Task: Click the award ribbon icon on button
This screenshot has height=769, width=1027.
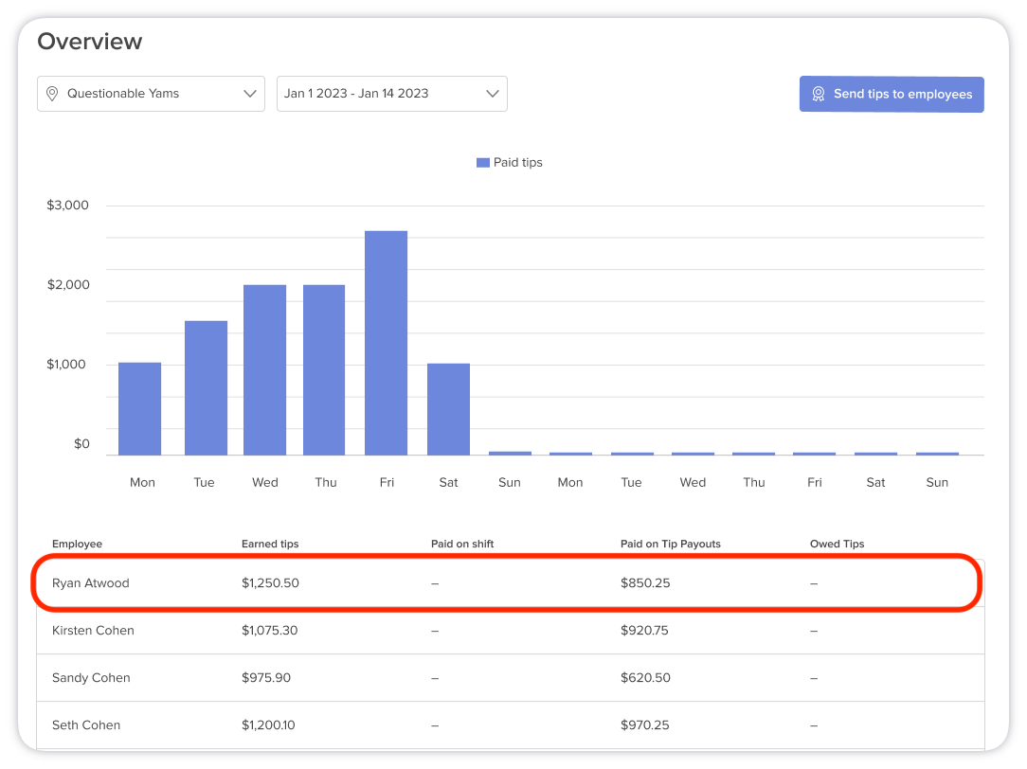Action: point(818,95)
